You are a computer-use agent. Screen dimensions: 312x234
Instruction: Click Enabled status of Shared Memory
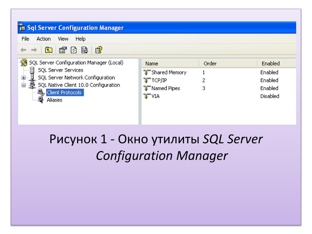(269, 72)
